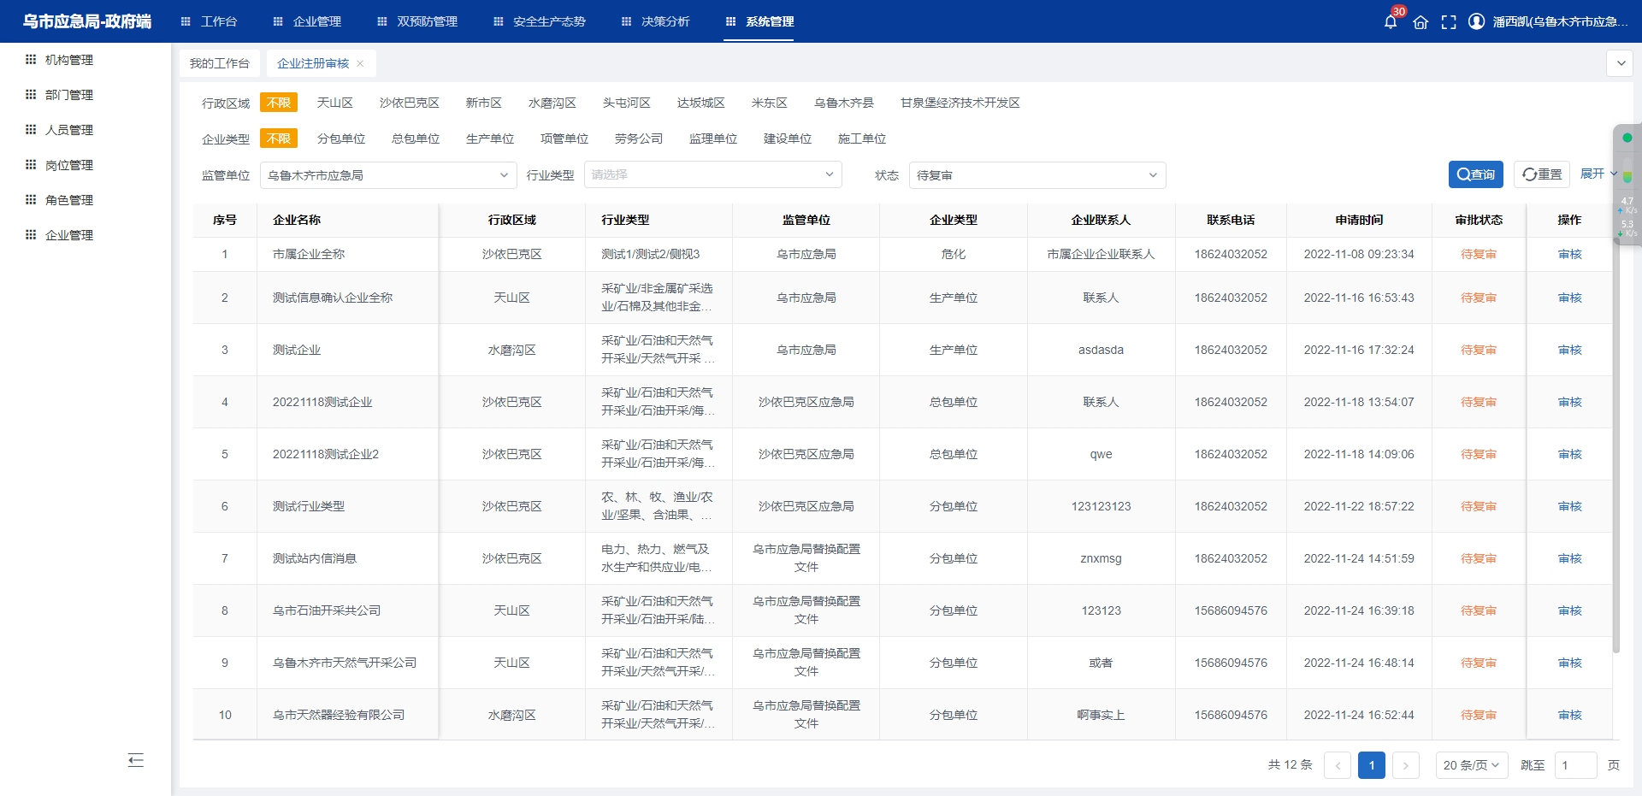Click the table vertical scrollbar
The height and width of the screenshot is (796, 1642).
[x=1615, y=445]
